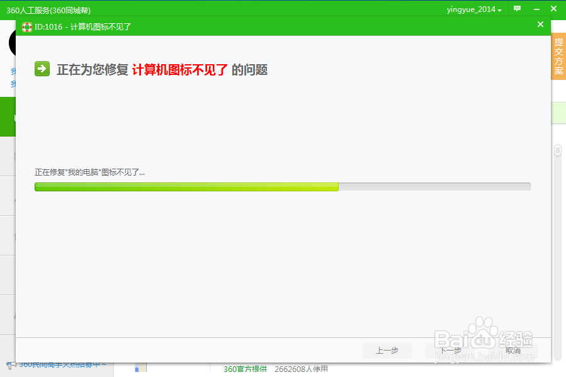Click the 360官方提供 text
The height and width of the screenshot is (377, 566).
pyautogui.click(x=245, y=369)
